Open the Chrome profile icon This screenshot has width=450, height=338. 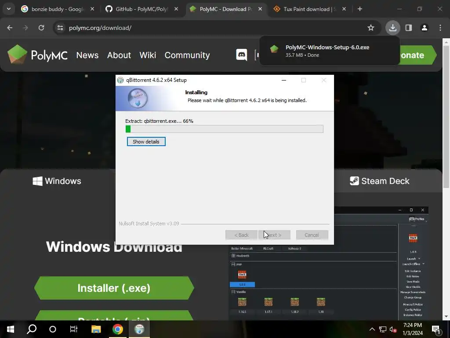tap(425, 28)
